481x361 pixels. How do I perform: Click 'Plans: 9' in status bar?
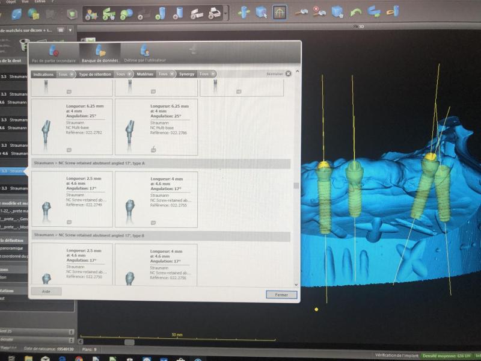click(89, 350)
